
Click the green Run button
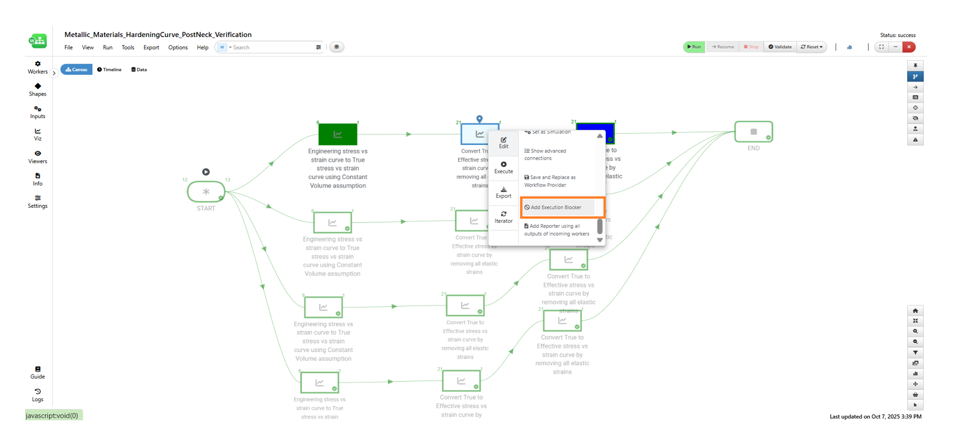point(694,47)
